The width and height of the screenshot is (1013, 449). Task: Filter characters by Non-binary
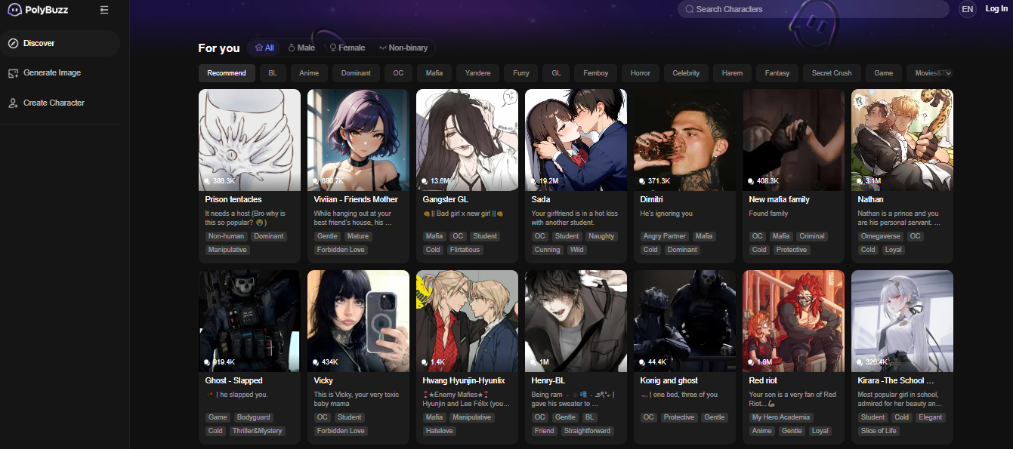coord(403,48)
